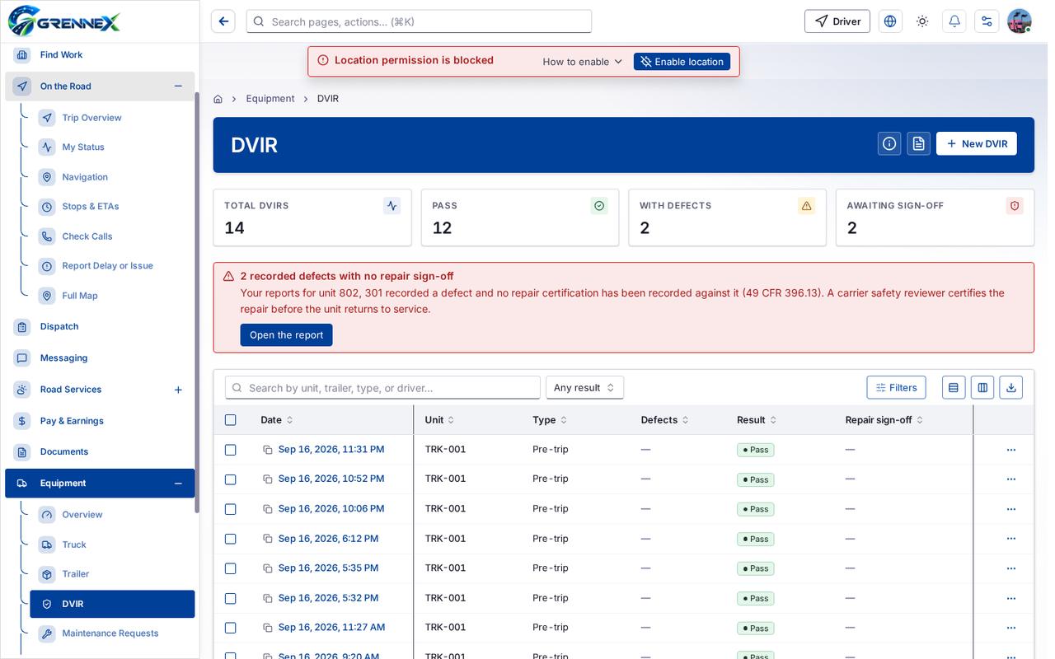Open the display settings sliders icon
This screenshot has width=1055, height=659.
click(x=987, y=21)
